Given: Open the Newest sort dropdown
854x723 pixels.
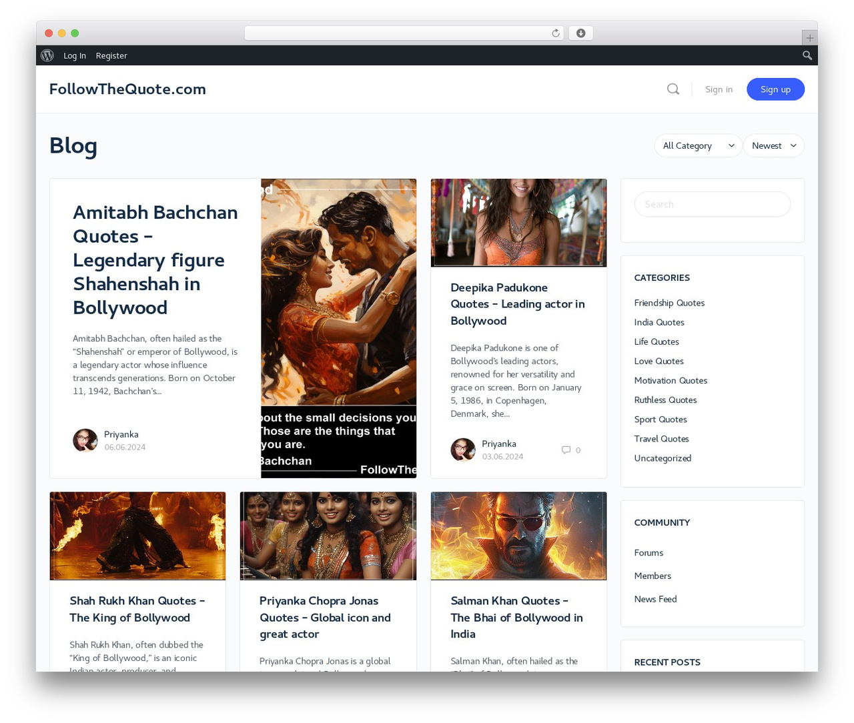Looking at the screenshot, I should (x=774, y=145).
